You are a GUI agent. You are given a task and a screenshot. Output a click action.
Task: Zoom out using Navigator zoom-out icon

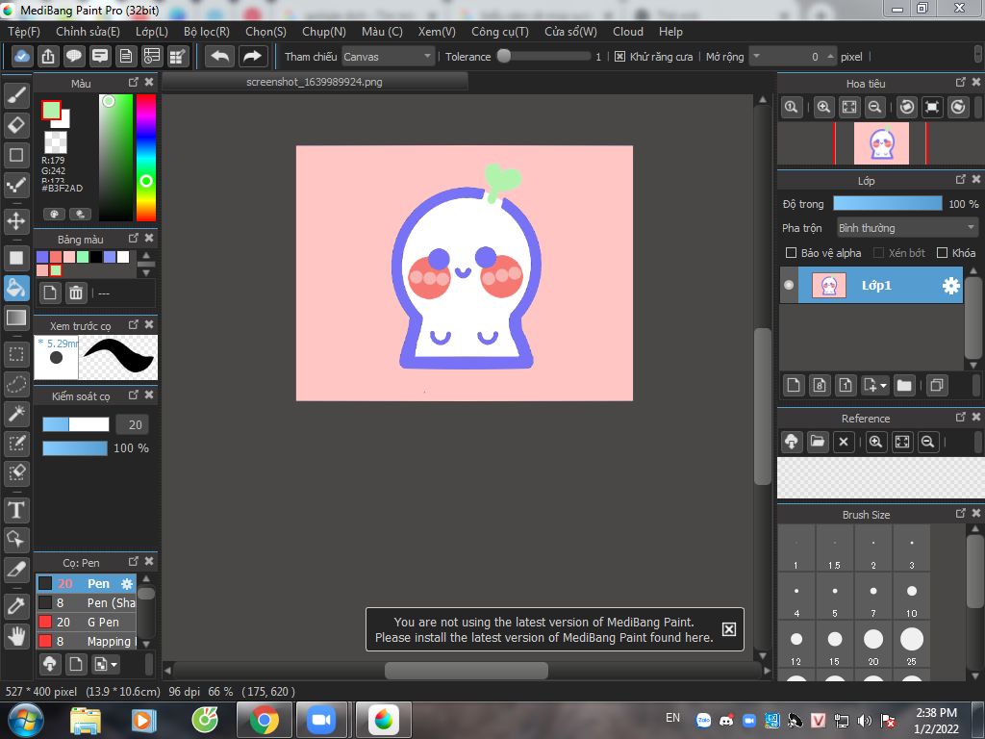click(x=874, y=107)
